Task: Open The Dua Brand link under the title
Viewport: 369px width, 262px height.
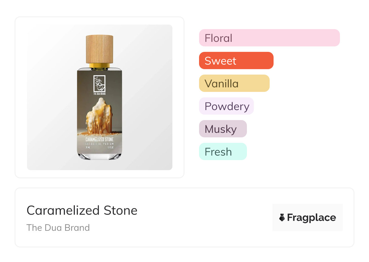Action: point(58,228)
